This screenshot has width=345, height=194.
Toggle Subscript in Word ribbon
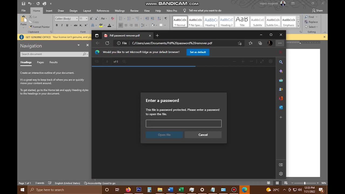(x=81, y=25)
